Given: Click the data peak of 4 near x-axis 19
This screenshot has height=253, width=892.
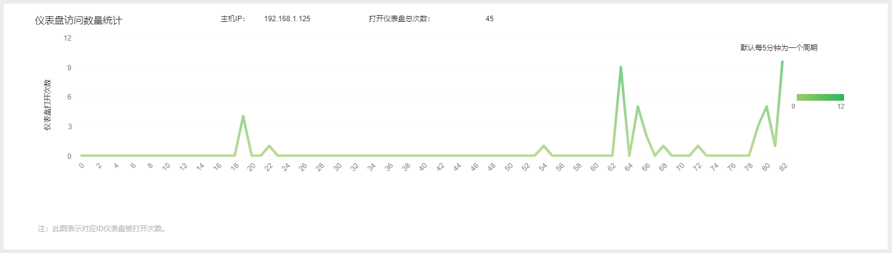Looking at the screenshot, I should pos(243,116).
